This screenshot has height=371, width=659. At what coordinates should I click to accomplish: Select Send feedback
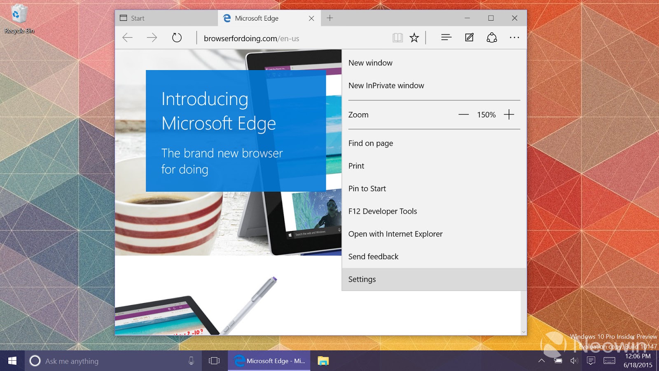(x=434, y=257)
